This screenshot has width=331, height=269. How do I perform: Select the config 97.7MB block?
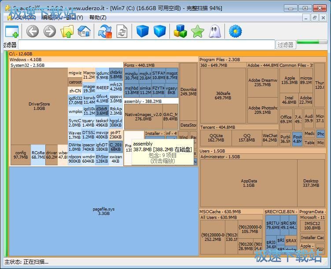coord(21,155)
